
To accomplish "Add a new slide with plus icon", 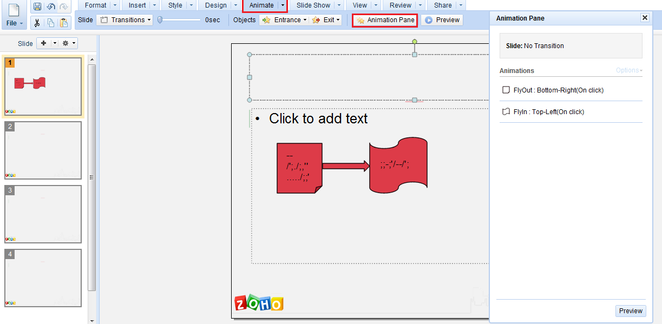I will tap(44, 43).
